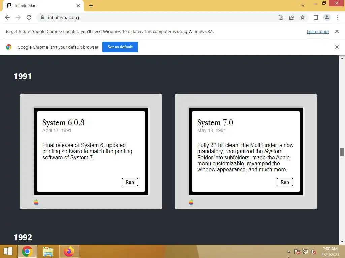
Task: Dismiss the Windows update notice
Action: pos(337,31)
